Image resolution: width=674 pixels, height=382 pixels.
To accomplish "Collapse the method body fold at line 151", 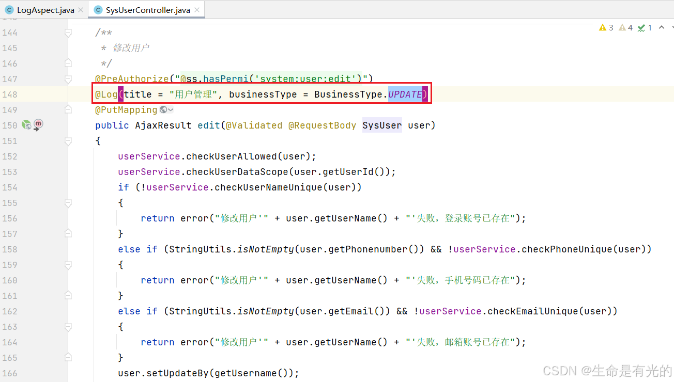I will point(68,140).
